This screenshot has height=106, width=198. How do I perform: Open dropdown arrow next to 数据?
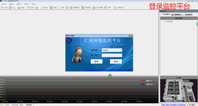point(49,8)
